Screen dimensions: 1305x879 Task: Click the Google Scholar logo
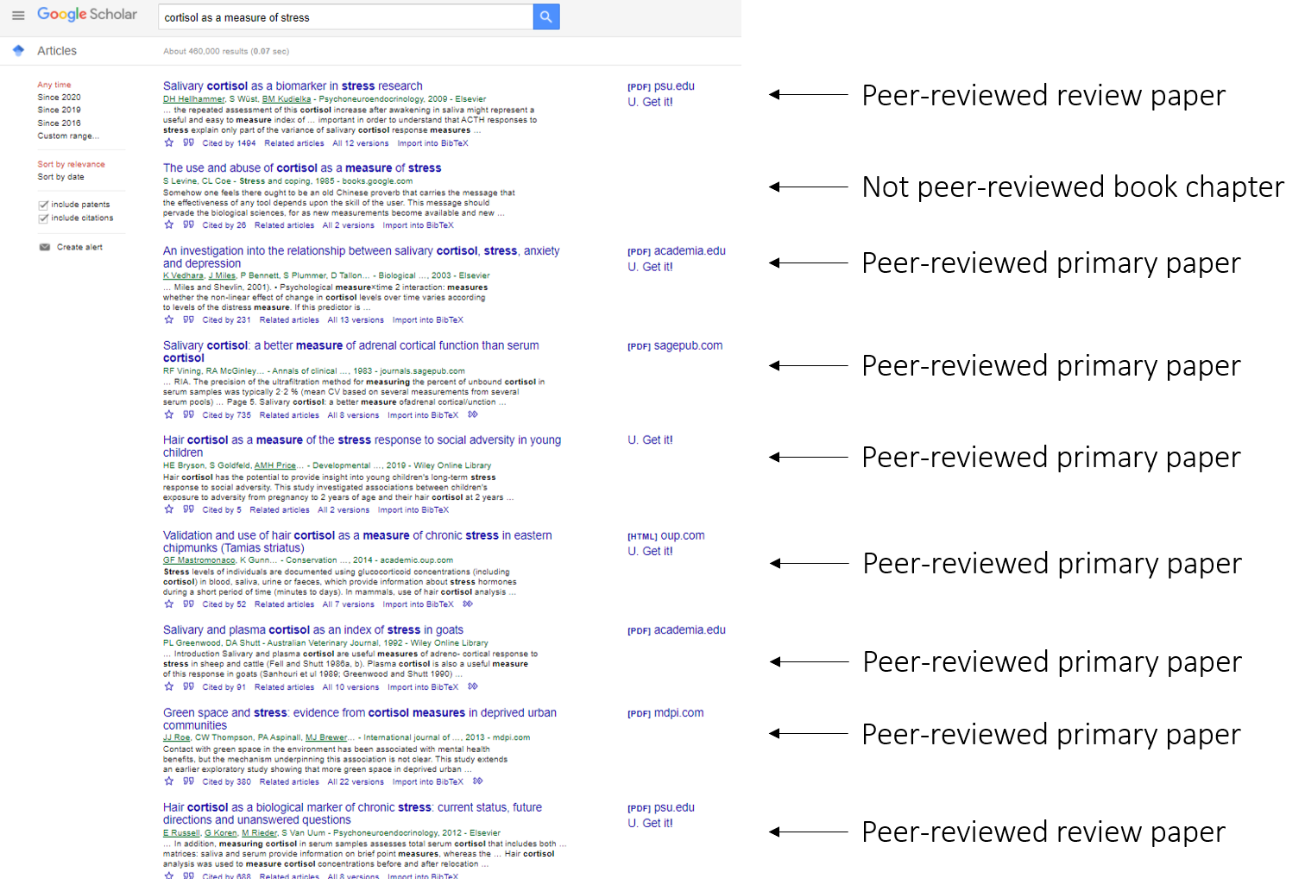pyautogui.click(x=87, y=15)
